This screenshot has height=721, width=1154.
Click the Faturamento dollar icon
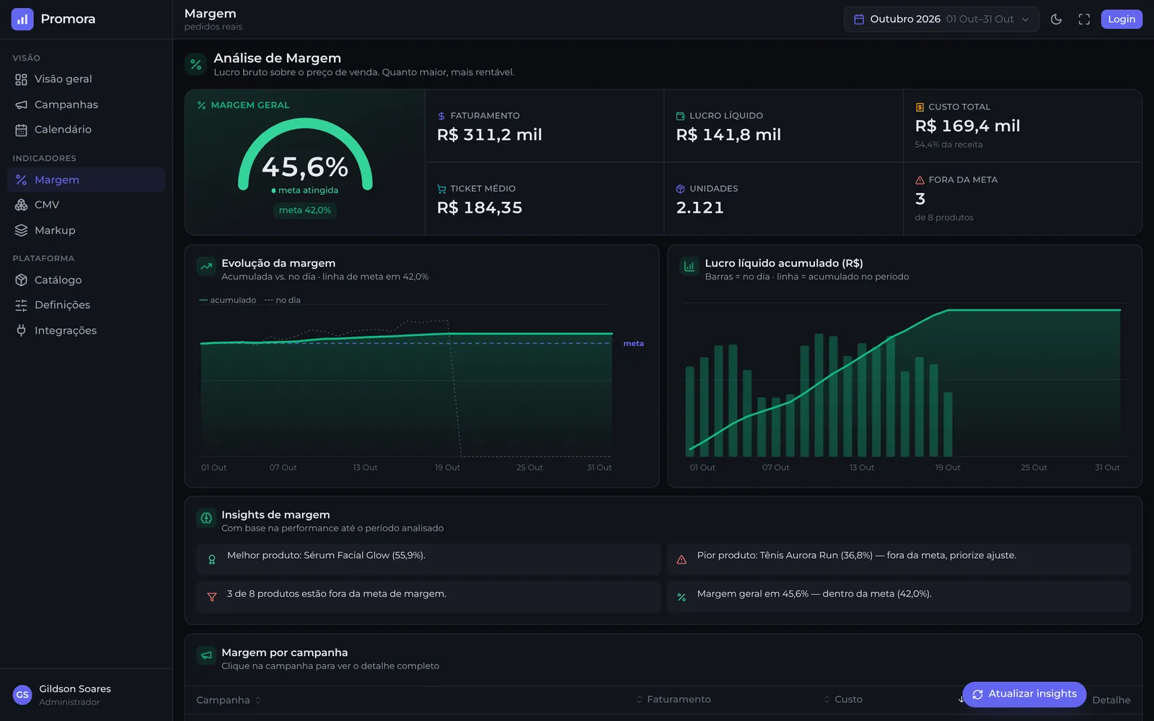[x=441, y=116]
